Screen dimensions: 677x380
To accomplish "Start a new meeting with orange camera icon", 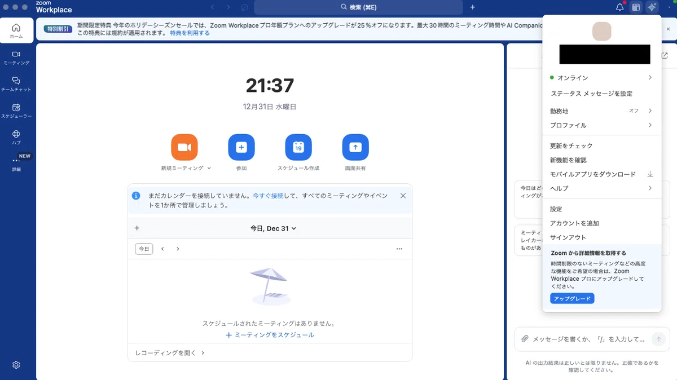I will pos(184,147).
